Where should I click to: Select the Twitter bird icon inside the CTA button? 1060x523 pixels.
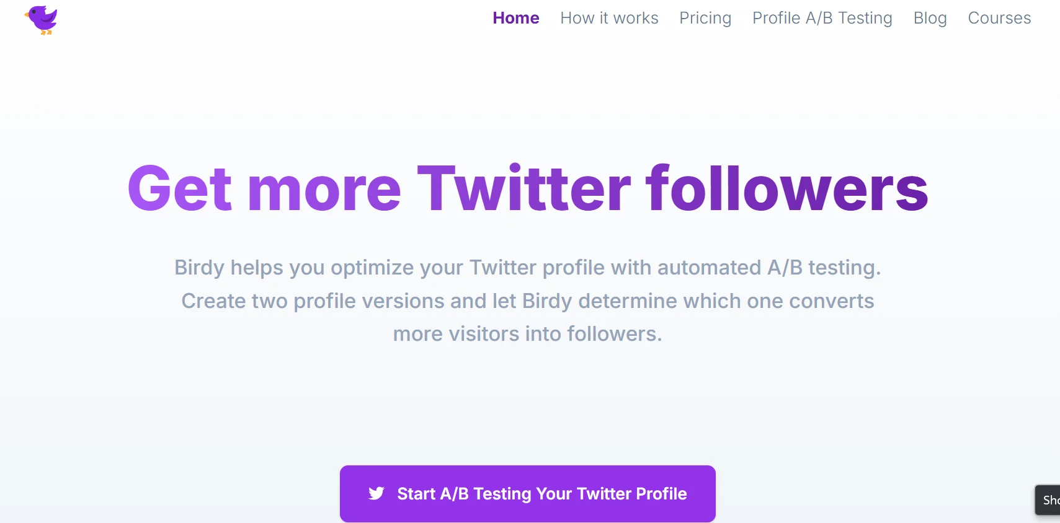pos(376,493)
